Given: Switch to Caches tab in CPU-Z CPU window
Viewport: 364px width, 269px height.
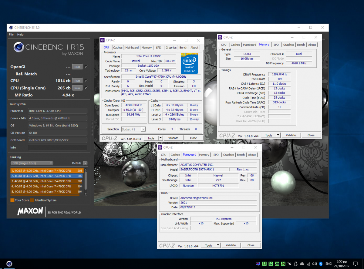Looking at the screenshot, I should (118, 48).
